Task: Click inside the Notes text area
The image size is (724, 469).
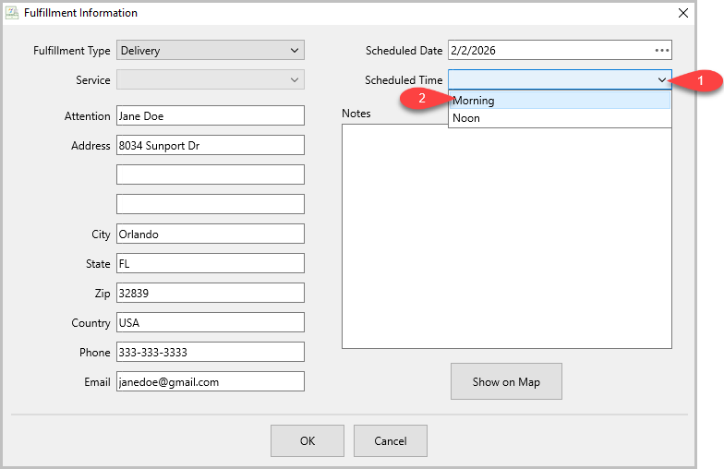Action: point(506,238)
